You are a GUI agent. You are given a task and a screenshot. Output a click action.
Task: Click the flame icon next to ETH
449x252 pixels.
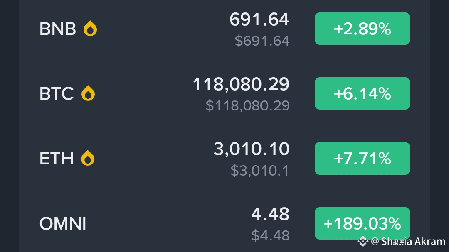(x=88, y=158)
